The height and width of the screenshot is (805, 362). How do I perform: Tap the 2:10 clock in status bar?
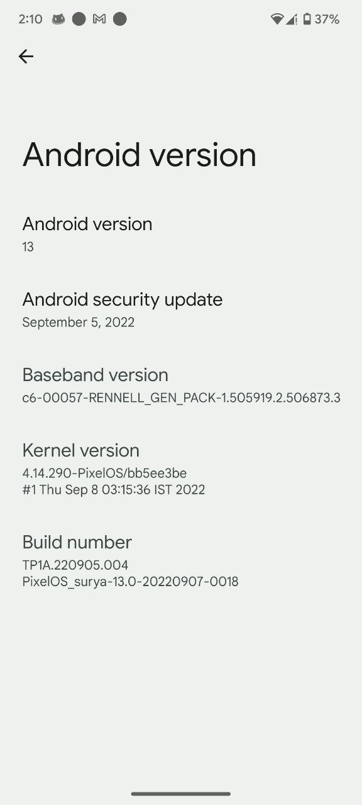point(30,19)
